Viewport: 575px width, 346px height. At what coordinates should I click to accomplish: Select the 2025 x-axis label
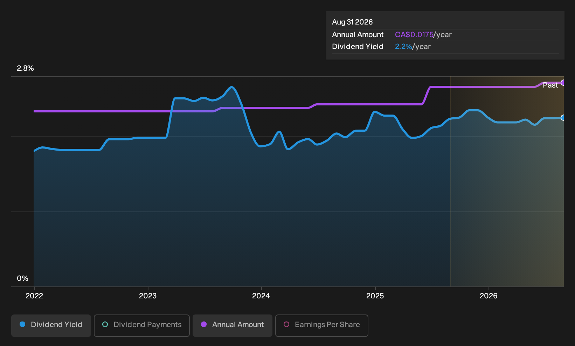[375, 296]
